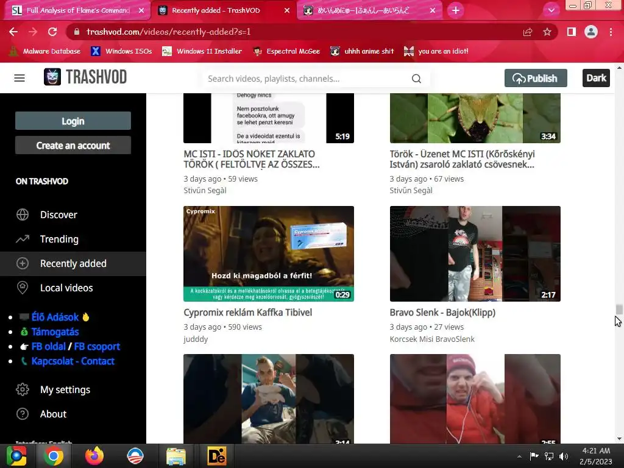Open Windows 11 Installer bookmark
Image resolution: width=624 pixels, height=468 pixels.
click(202, 51)
